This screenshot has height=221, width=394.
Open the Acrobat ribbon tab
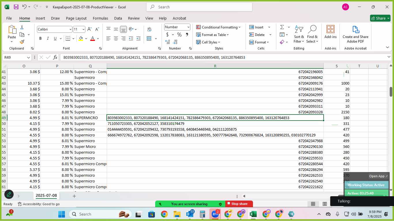[179, 18]
